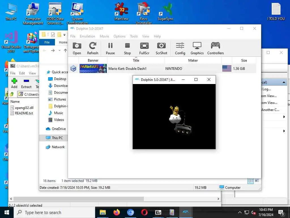This screenshot has width=290, height=218.
Task: Stop emulation with the Stop icon
Action: [127, 48]
